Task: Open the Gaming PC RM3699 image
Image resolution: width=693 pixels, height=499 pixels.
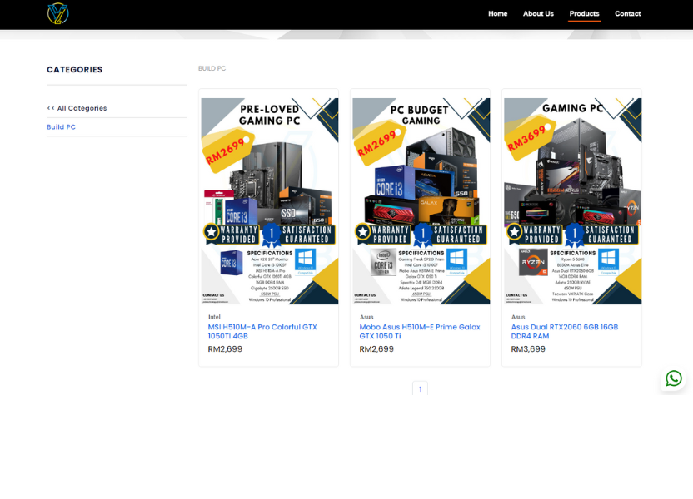Action: point(573,201)
